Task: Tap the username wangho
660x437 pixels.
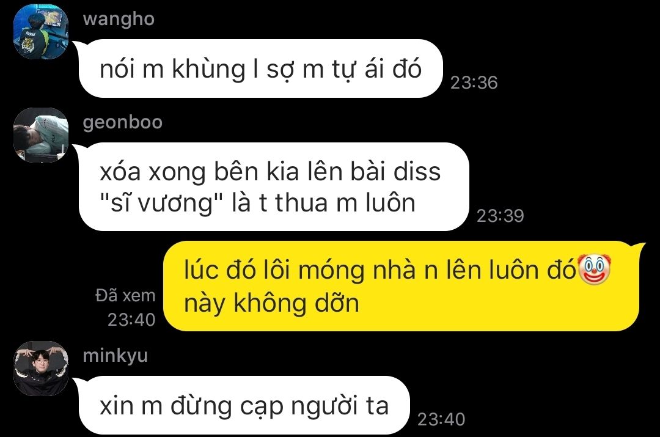Action: [x=119, y=20]
